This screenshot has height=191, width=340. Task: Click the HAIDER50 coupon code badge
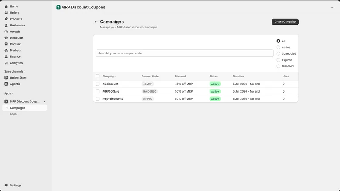150,91
